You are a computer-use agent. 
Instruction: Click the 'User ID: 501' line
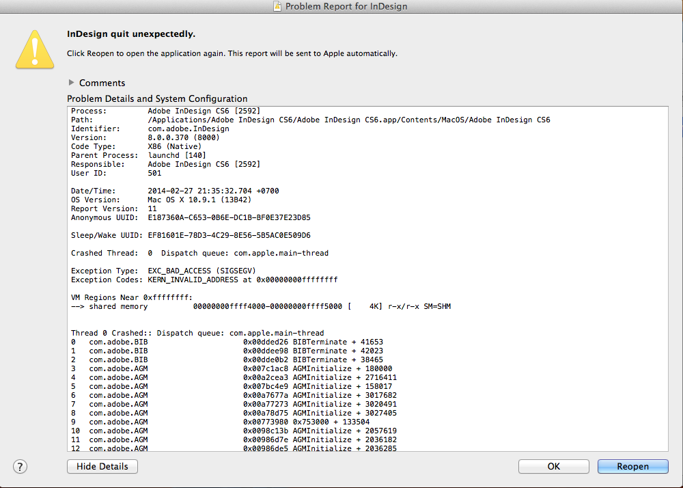(116, 173)
